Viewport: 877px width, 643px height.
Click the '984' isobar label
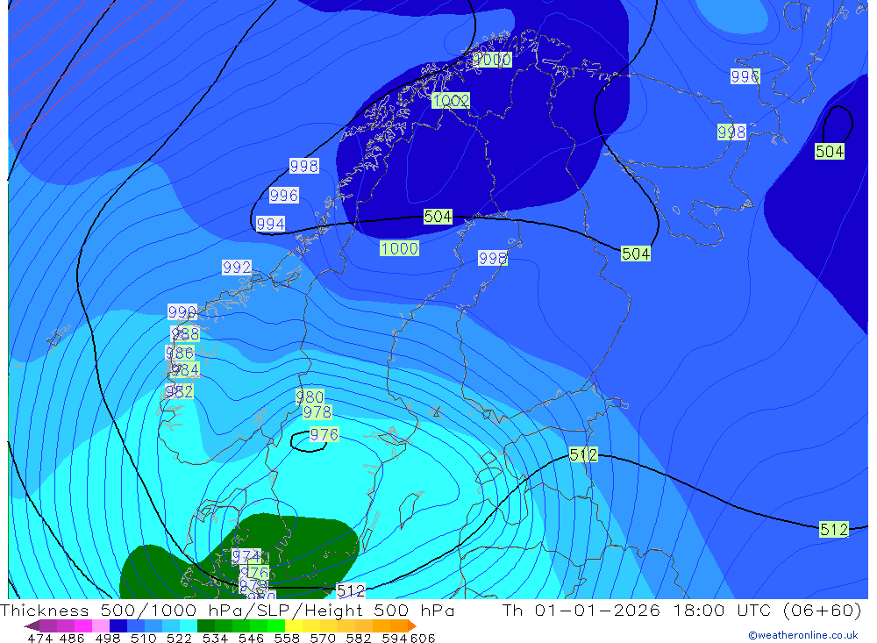pos(184,370)
